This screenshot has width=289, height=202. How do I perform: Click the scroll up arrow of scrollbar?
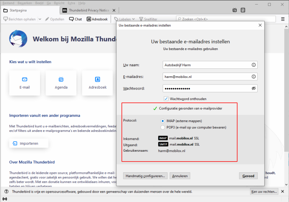(x=286, y=26)
